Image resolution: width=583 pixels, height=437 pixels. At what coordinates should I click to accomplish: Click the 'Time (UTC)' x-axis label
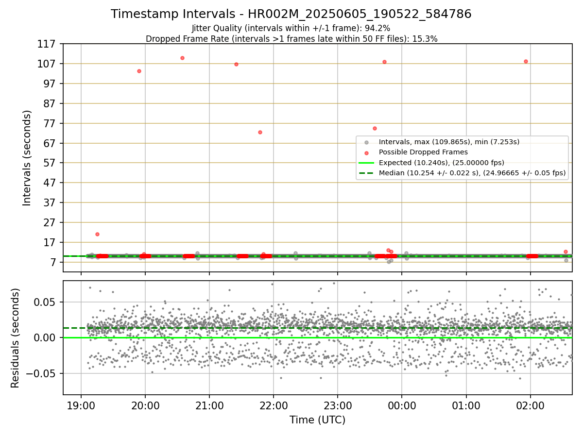click(317, 420)
